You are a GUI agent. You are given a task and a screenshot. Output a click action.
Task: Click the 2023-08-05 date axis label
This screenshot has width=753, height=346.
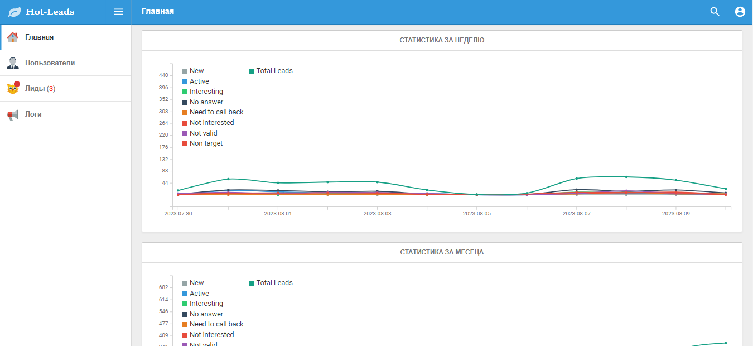477,214
